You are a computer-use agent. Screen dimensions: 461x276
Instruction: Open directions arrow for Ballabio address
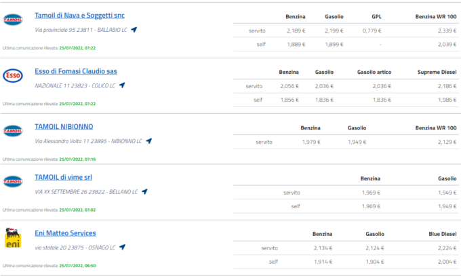[x=134, y=30]
